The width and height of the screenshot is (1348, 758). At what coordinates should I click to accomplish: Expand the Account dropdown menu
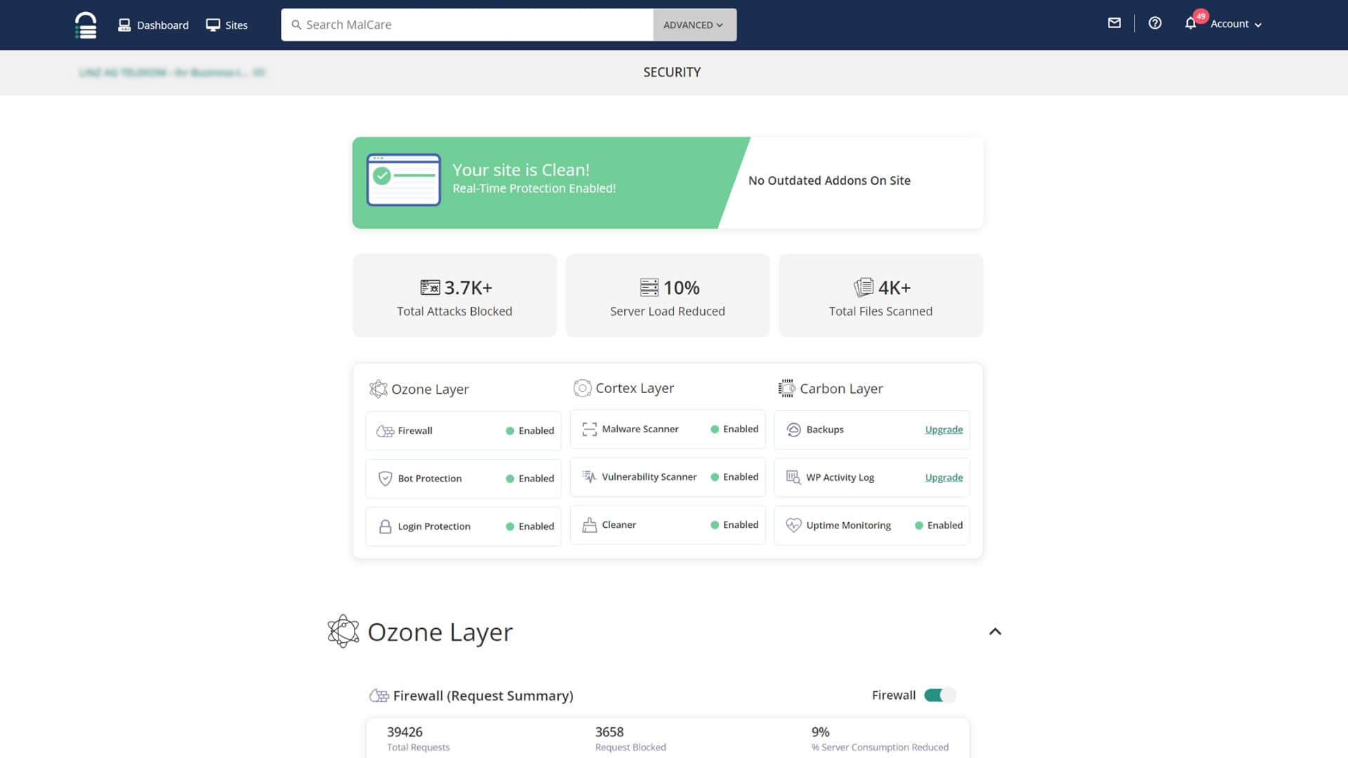click(x=1236, y=24)
